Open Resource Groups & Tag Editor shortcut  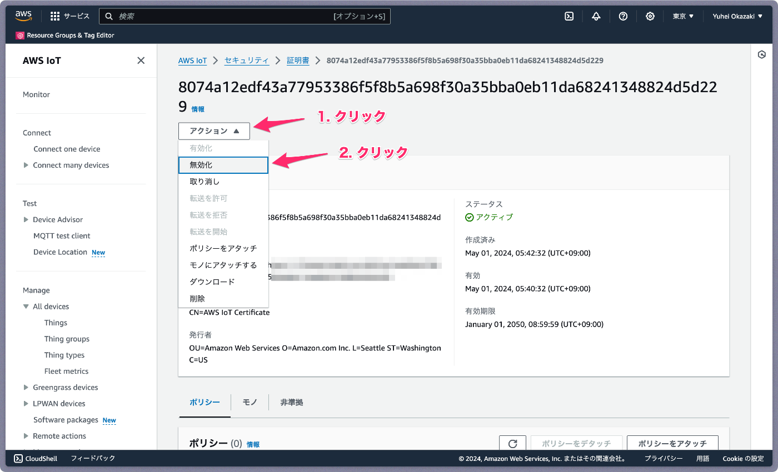point(65,36)
